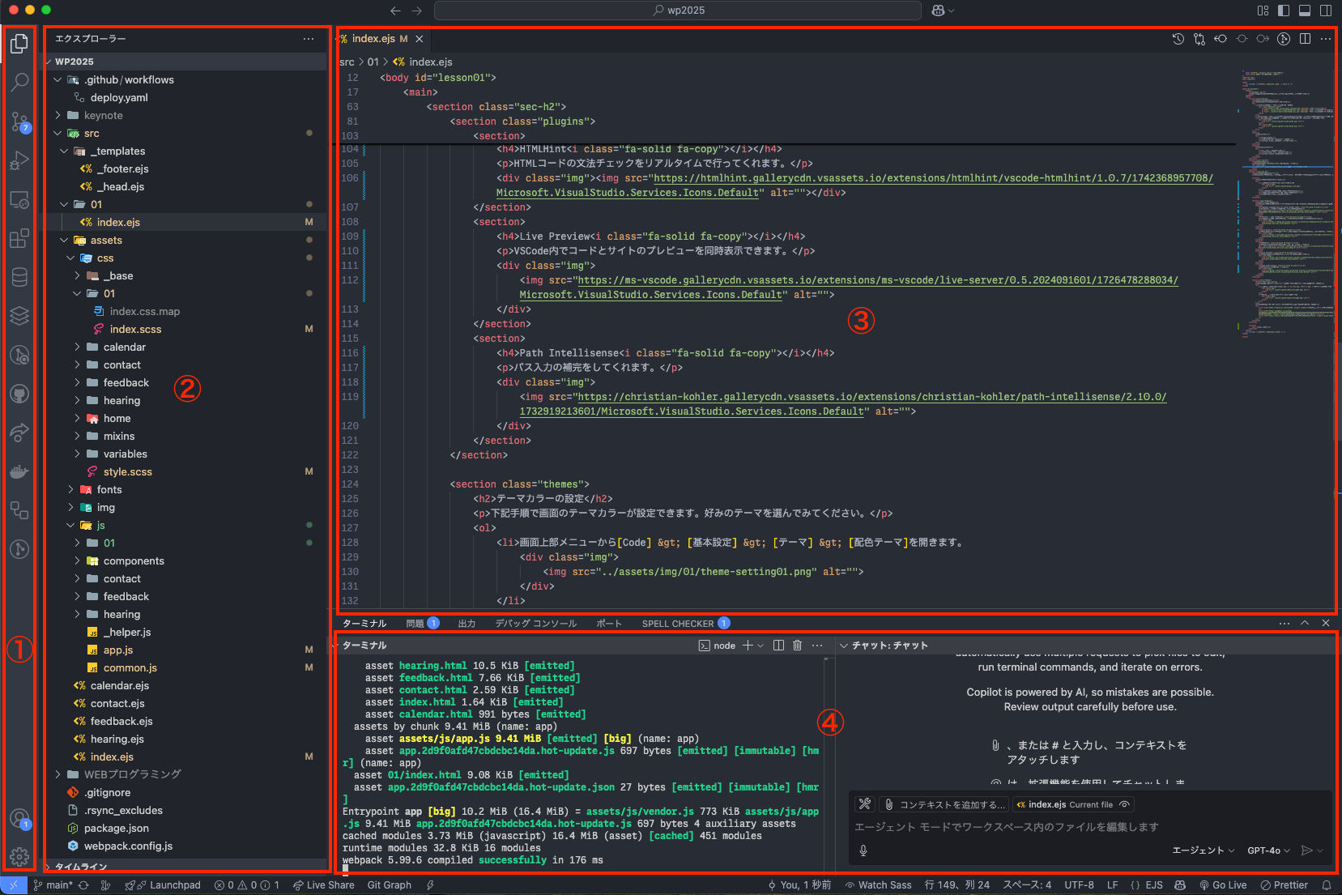Click the wp2025 command center search box
This screenshot has width=1342, height=895.
click(678, 11)
